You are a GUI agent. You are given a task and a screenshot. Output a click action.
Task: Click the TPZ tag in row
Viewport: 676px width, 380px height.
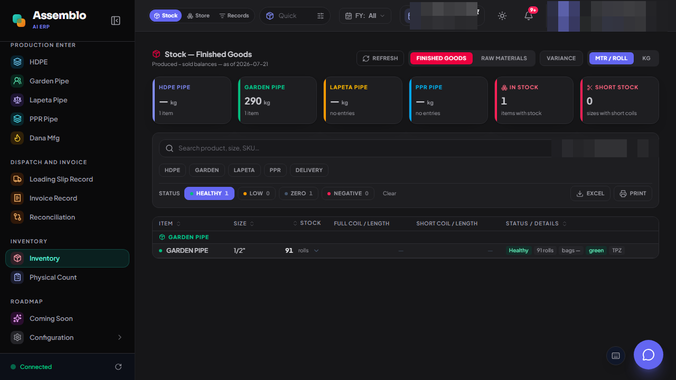point(617,251)
